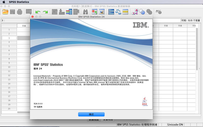Select row header 5
The image size is (203, 127).
point(9,46)
